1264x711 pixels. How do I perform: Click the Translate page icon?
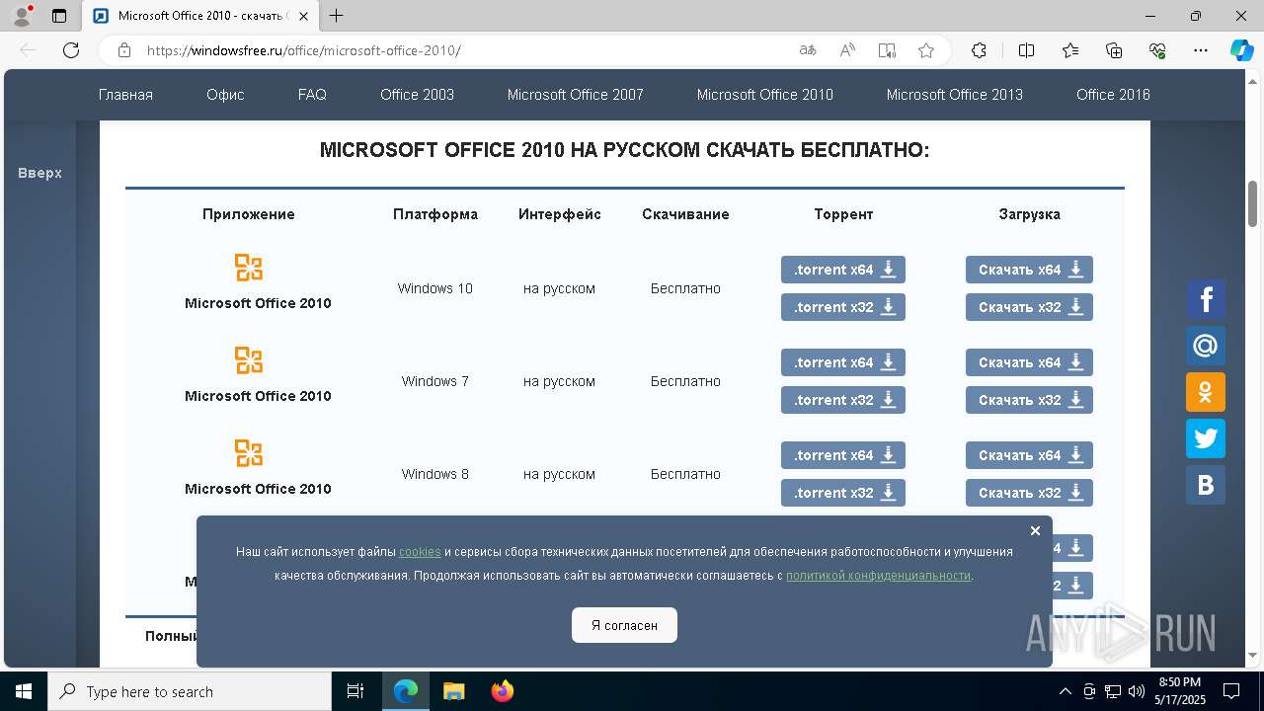(808, 50)
